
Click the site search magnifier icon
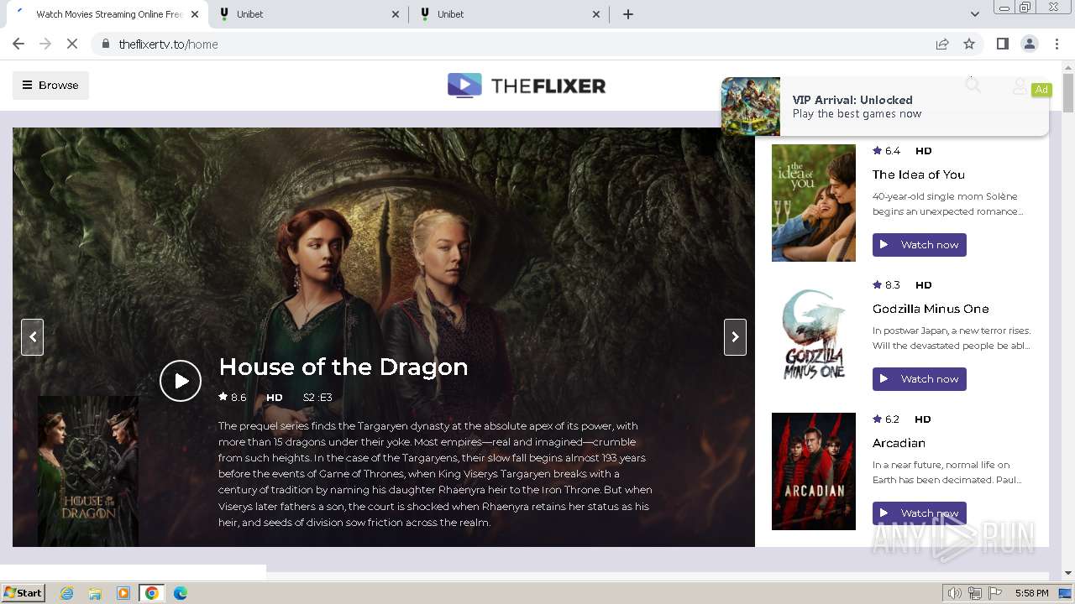click(x=973, y=85)
